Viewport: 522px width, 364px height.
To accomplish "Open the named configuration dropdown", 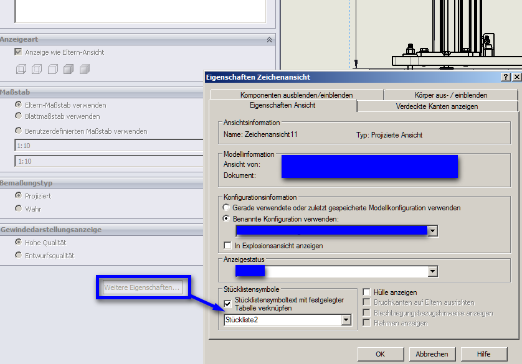I will click(432, 231).
